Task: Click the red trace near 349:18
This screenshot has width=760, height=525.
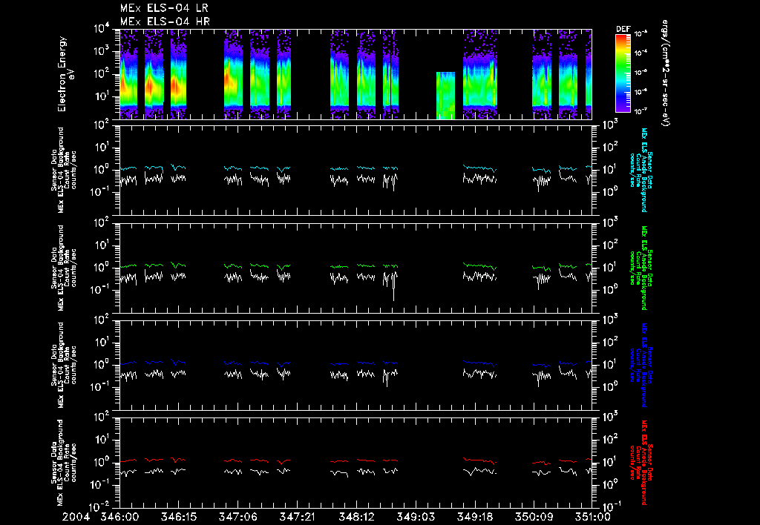Action: click(479, 460)
